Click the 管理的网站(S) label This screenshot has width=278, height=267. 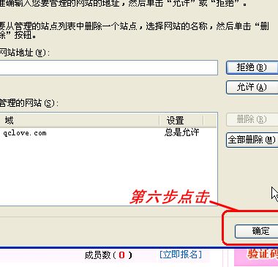[29, 103]
